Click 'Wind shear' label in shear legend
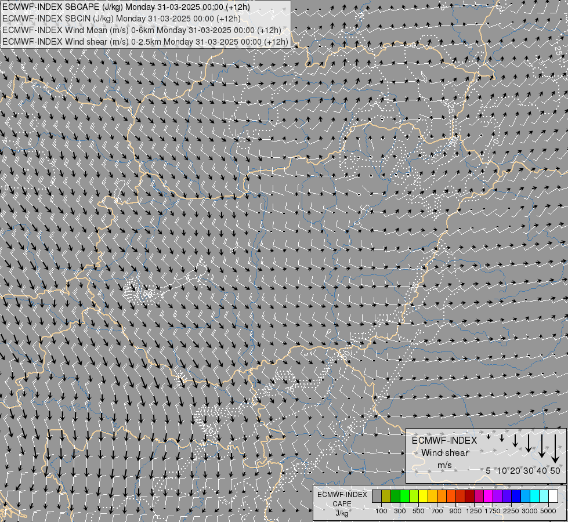The height and width of the screenshot is (522, 568). coord(445,452)
